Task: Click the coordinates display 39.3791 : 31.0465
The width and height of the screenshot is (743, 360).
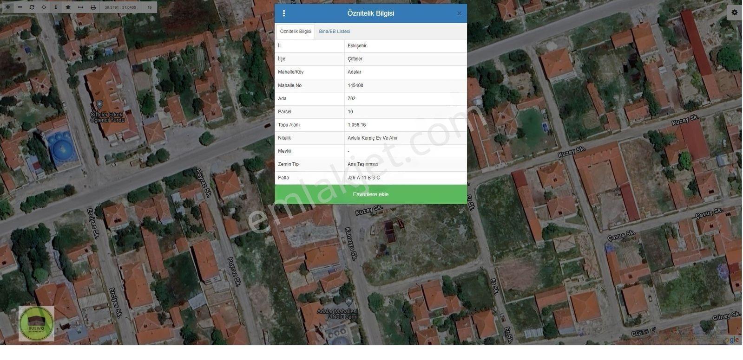Action: point(120,7)
